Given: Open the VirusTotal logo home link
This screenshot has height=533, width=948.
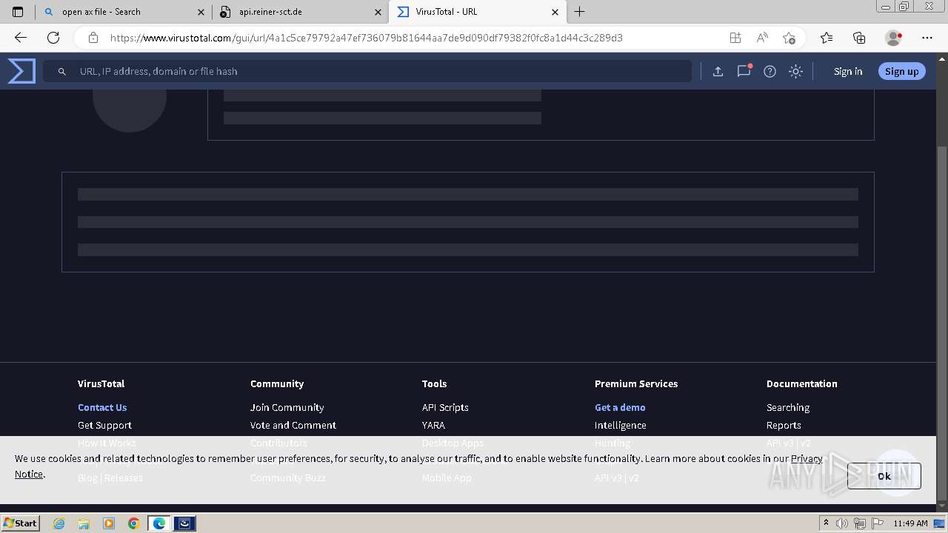Looking at the screenshot, I should (21, 71).
